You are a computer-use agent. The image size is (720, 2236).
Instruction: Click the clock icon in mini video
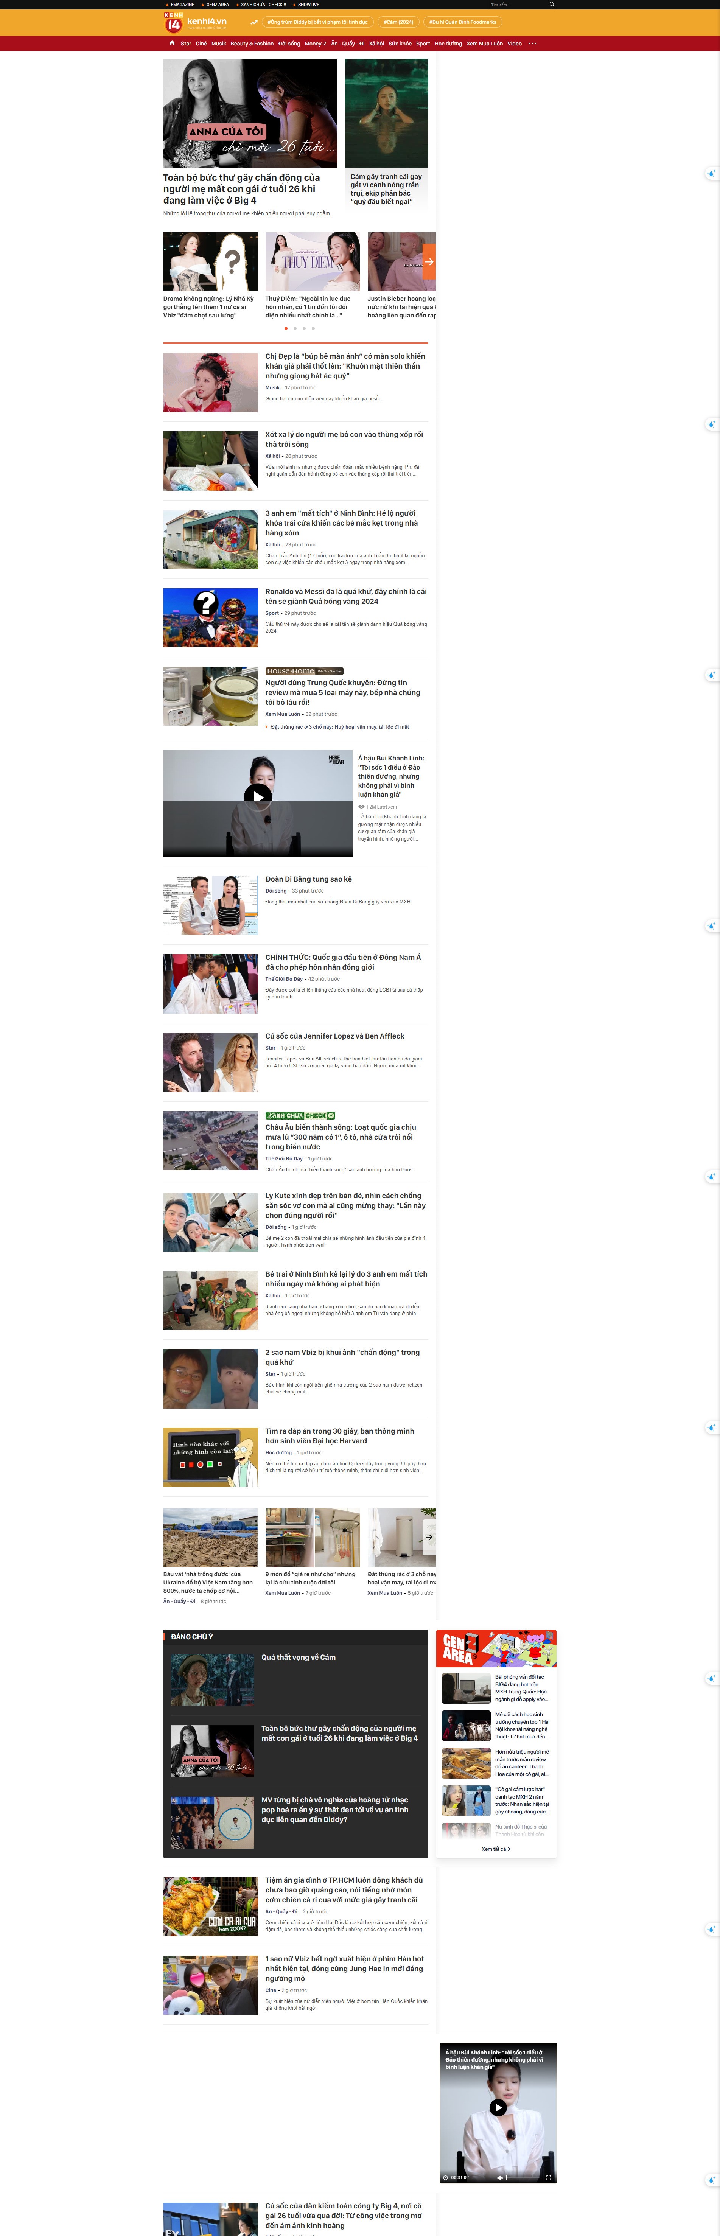click(446, 2177)
